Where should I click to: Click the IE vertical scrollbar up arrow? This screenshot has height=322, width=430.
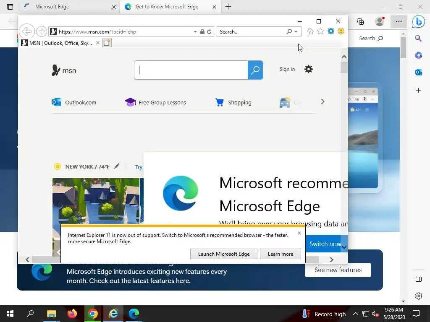[x=344, y=57]
